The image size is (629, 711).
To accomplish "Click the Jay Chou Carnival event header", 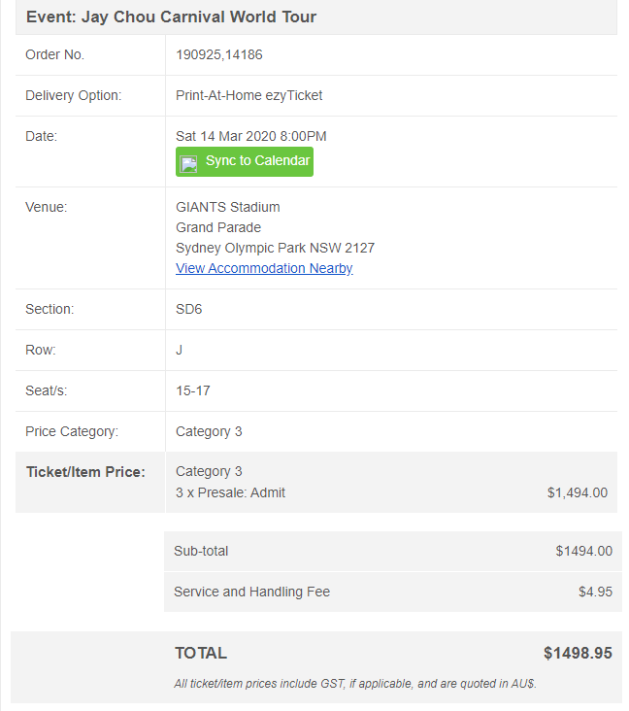I will (172, 17).
